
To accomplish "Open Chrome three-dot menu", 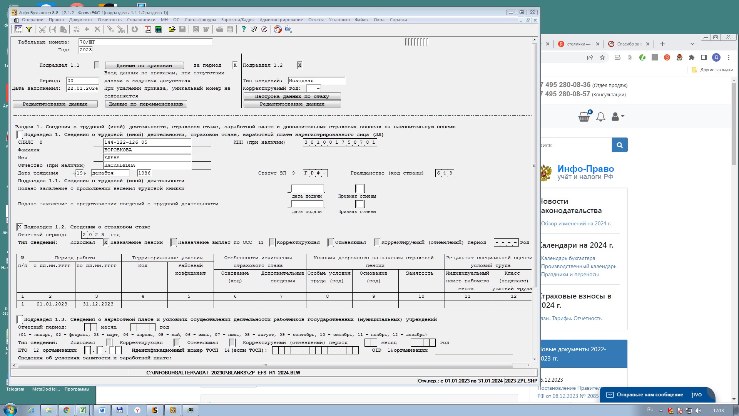I will [x=729, y=57].
